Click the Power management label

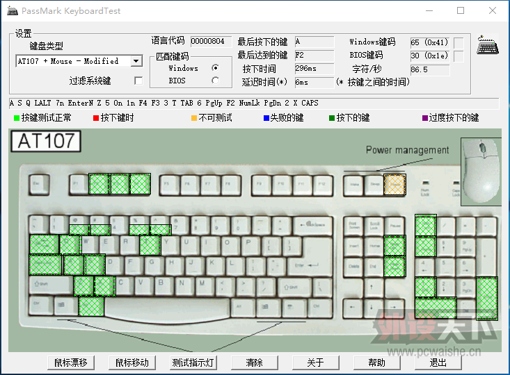click(407, 150)
